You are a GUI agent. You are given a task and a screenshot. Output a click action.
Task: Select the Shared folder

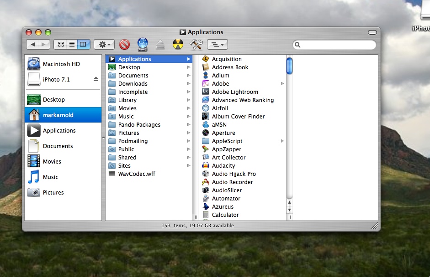pos(149,158)
